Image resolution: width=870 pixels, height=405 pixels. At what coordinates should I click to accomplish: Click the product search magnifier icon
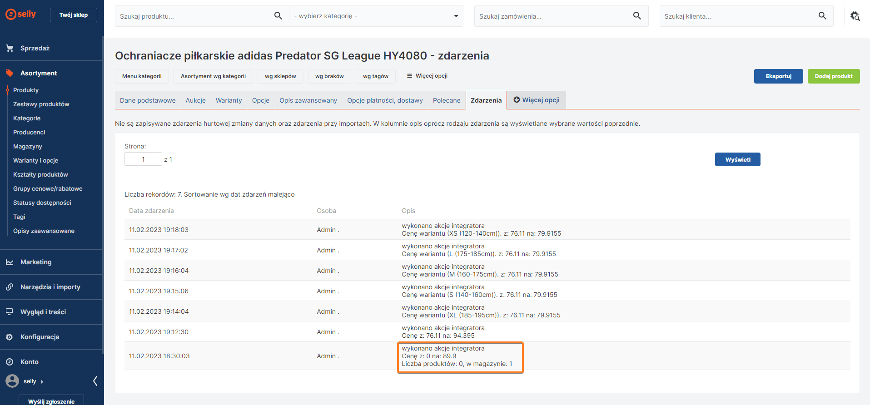point(278,16)
